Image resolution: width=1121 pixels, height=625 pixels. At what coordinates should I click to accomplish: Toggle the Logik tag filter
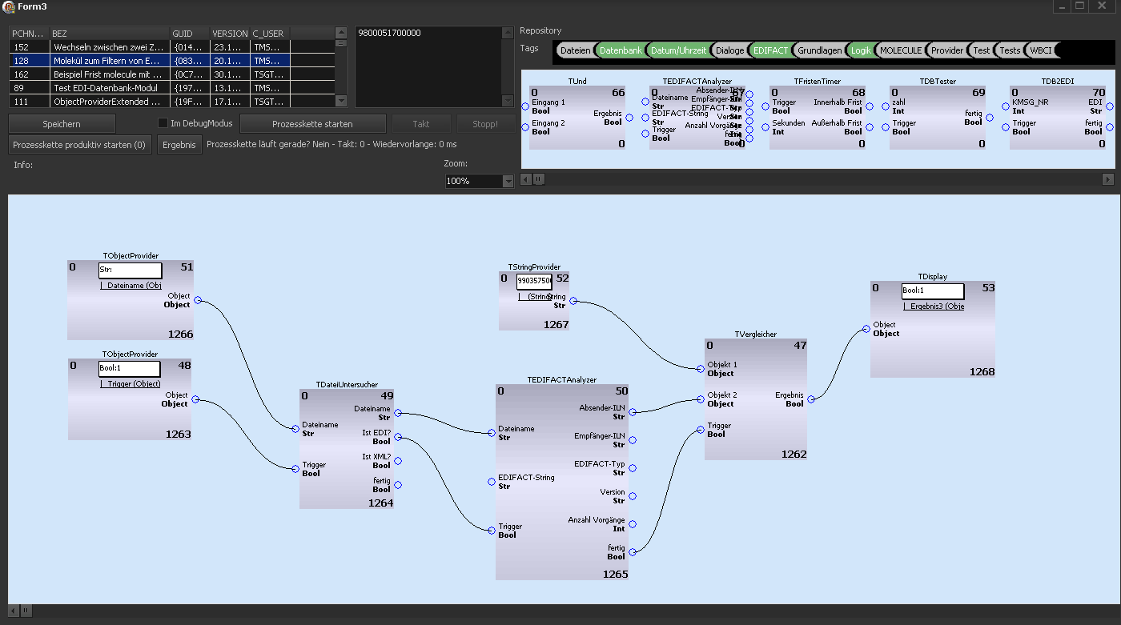click(x=861, y=50)
